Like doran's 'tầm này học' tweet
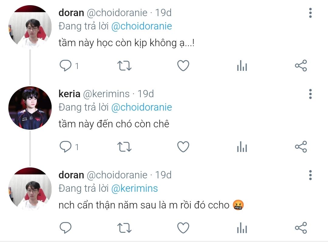The width and height of the screenshot is (328, 244). click(183, 66)
